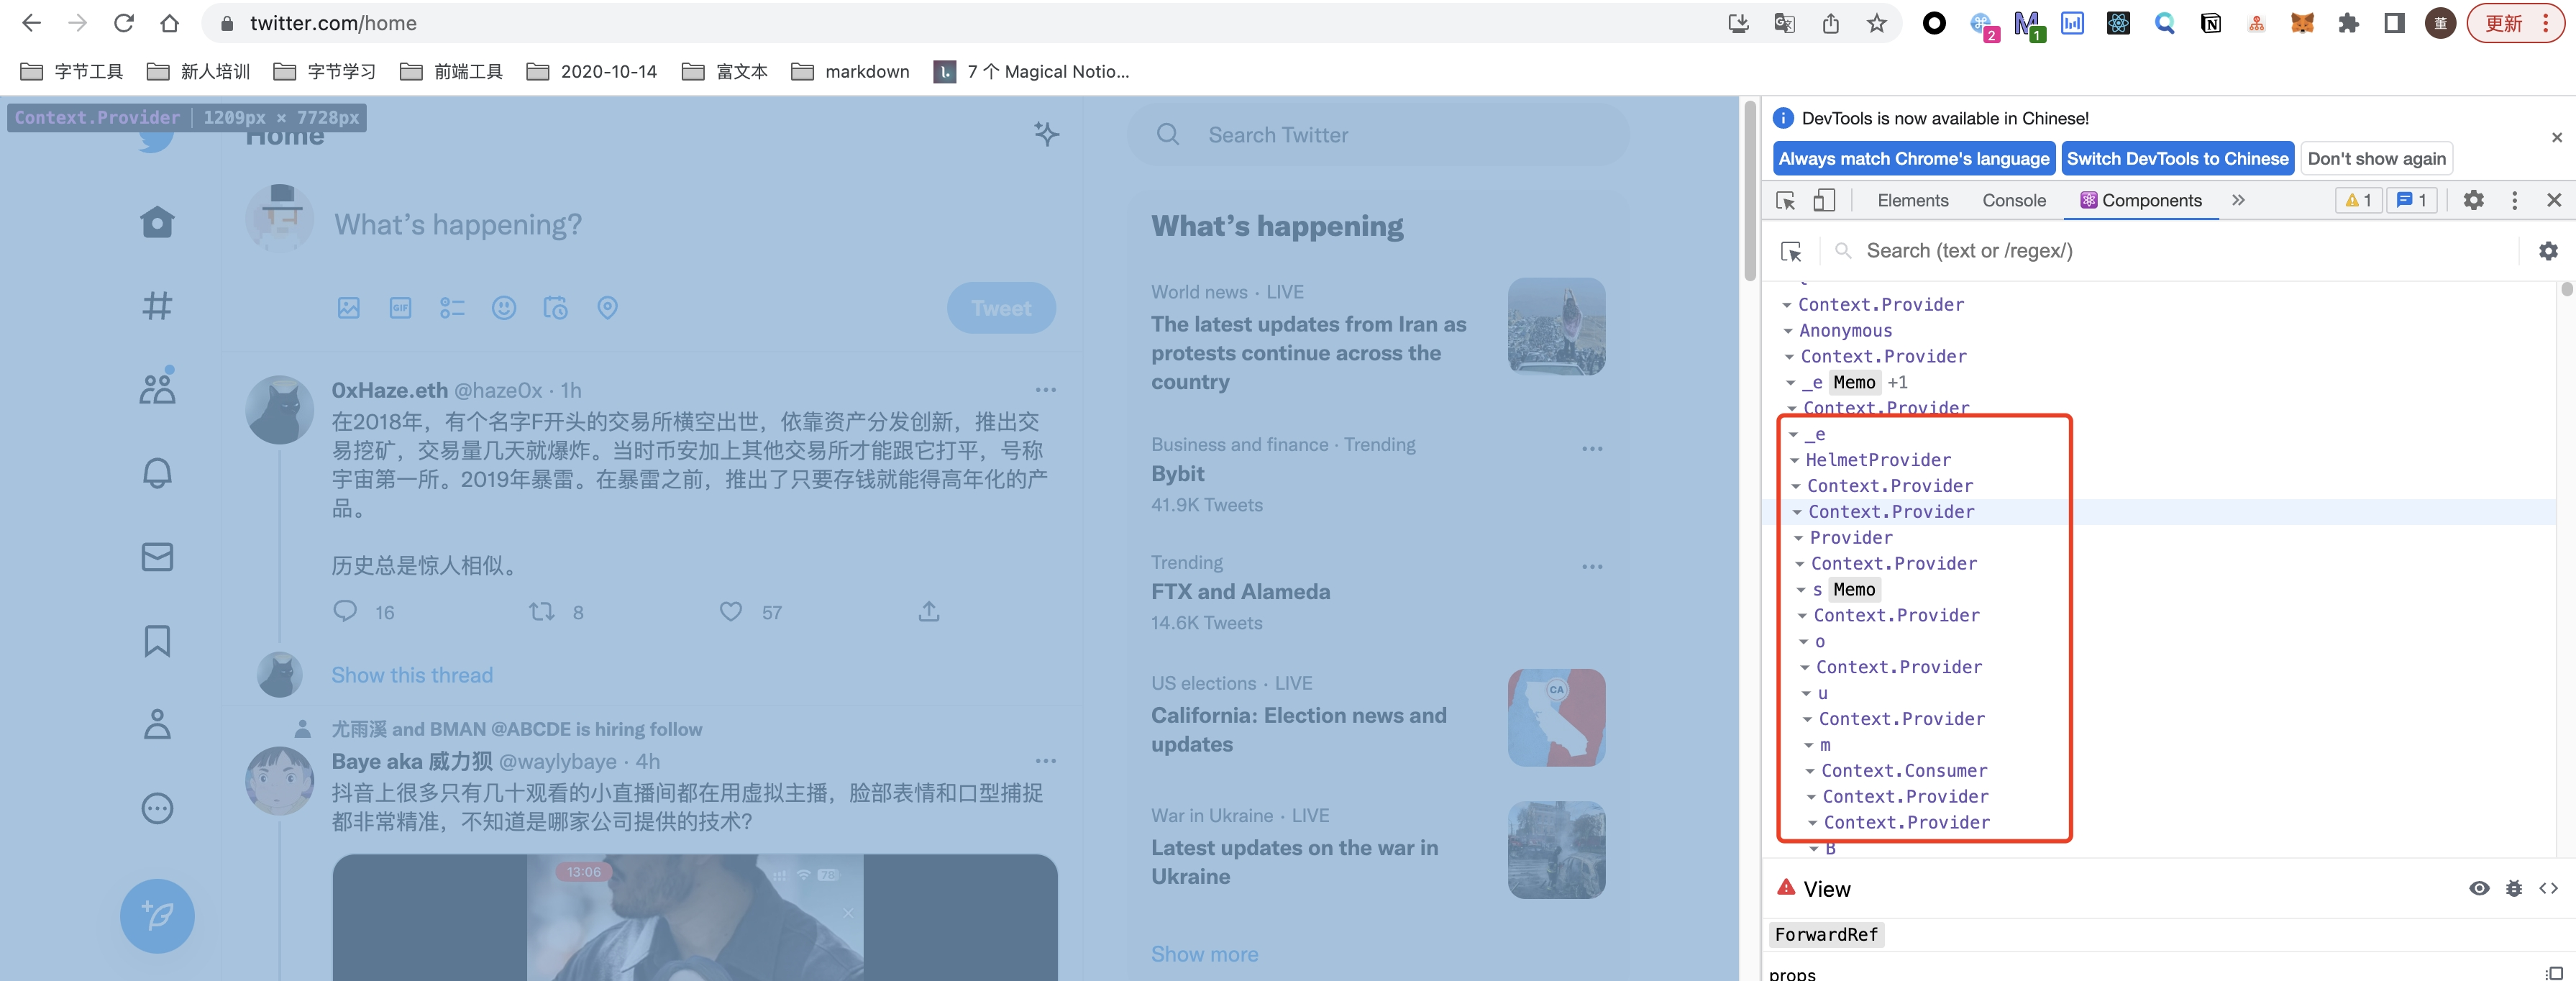2576x981 pixels.
Task: Expand more DevTools tabs chevron
Action: pyautogui.click(x=2238, y=200)
